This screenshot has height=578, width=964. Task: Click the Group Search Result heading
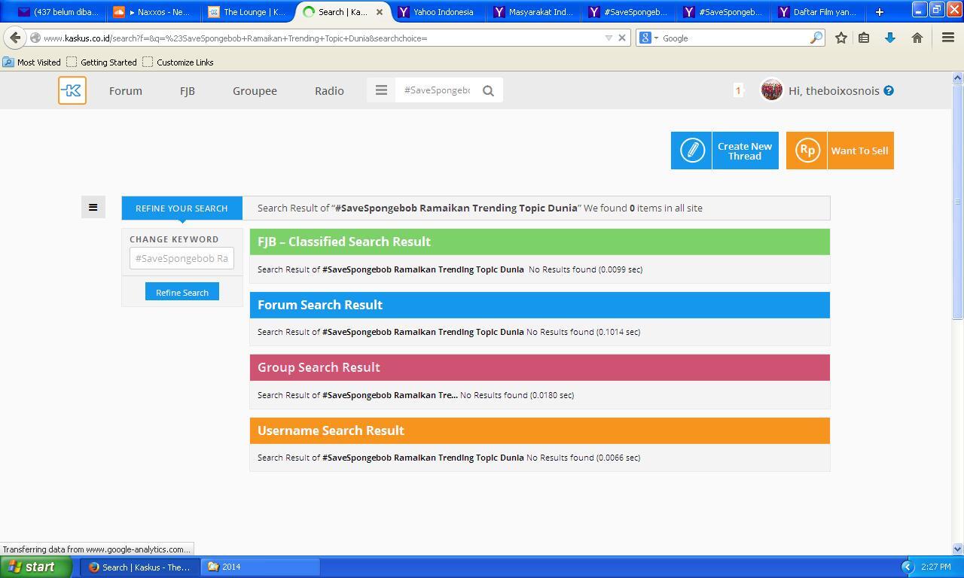tap(319, 367)
